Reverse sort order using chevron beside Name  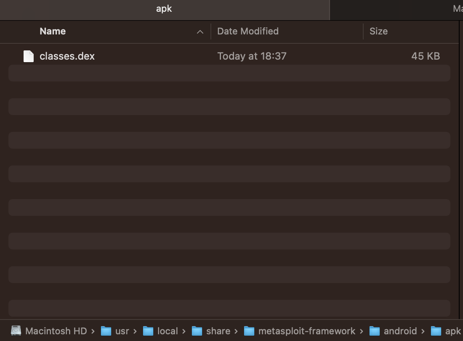[200, 31]
